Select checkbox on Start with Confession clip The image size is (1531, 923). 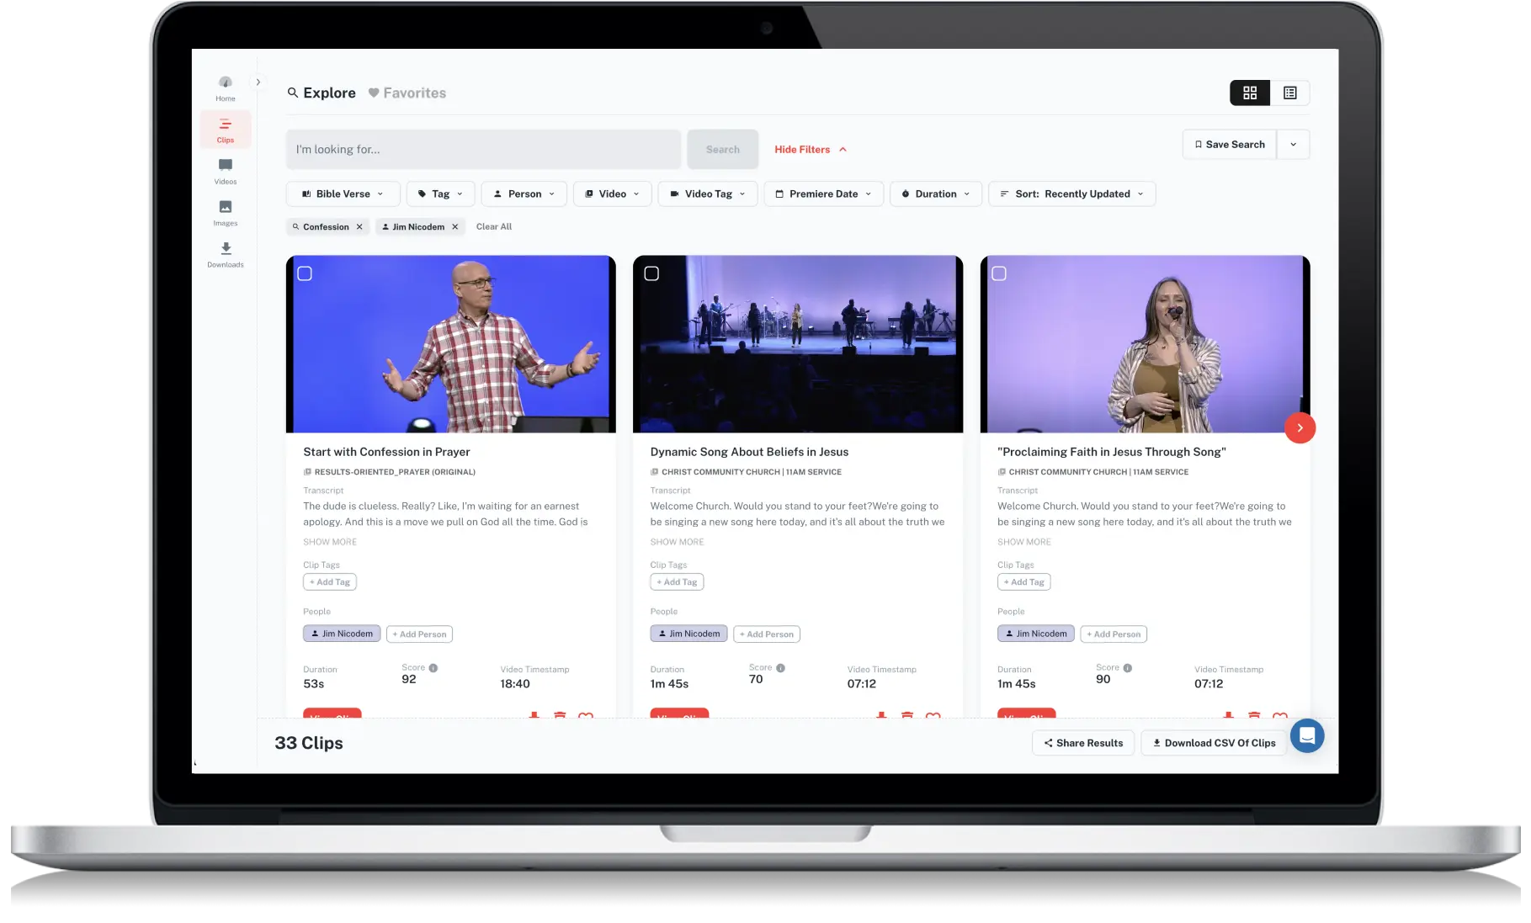pyautogui.click(x=305, y=273)
